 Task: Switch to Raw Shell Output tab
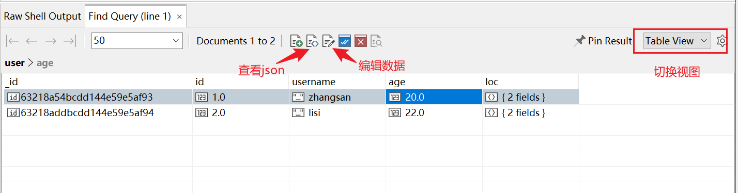(x=42, y=17)
